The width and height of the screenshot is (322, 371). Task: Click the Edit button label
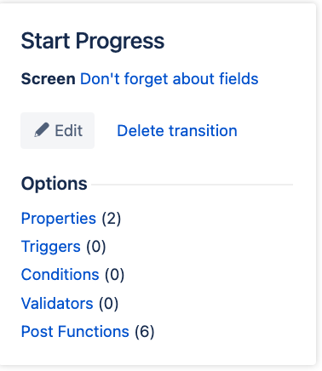[68, 131]
